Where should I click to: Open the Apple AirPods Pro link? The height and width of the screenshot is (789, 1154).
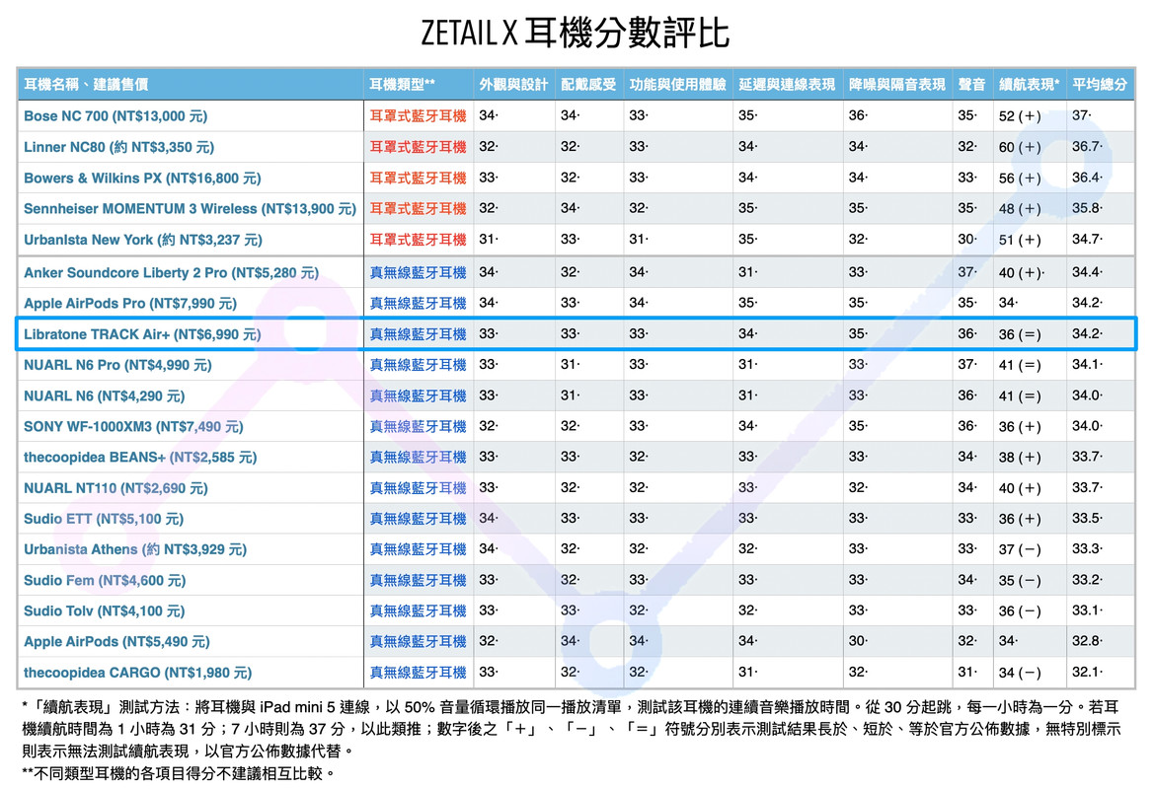(129, 304)
